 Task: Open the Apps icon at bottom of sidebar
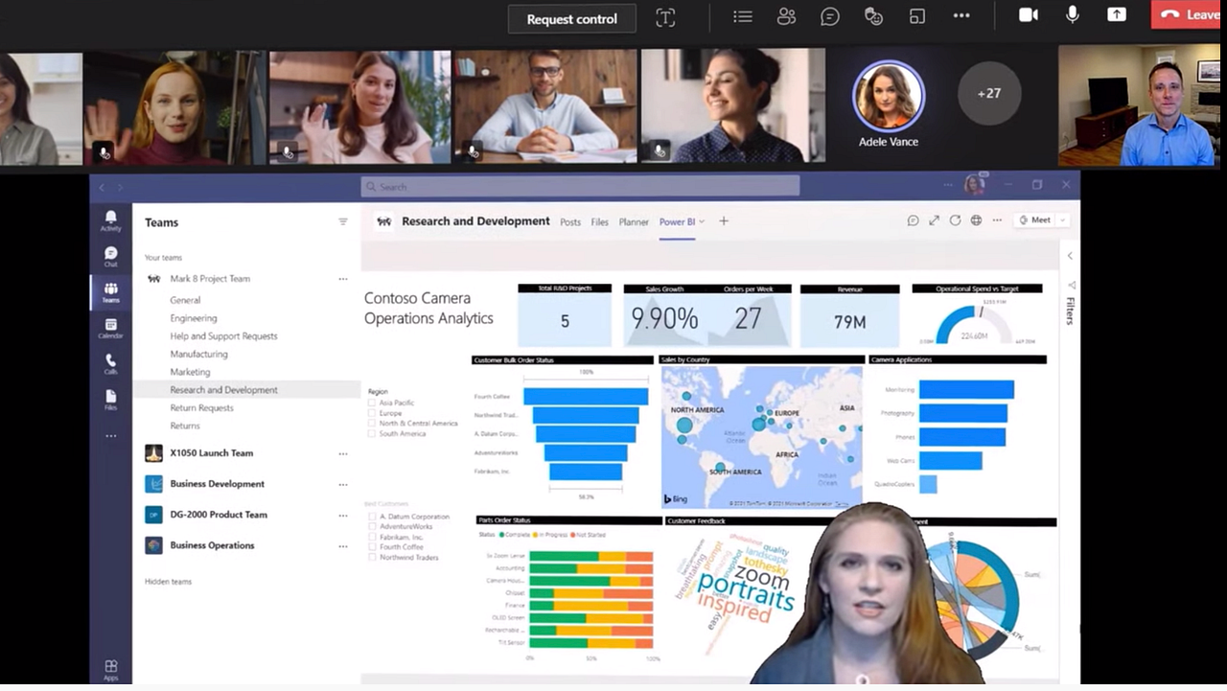click(x=110, y=665)
